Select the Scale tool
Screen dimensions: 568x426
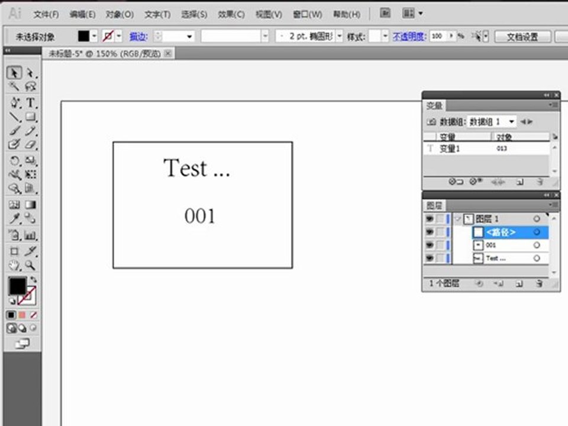pyautogui.click(x=31, y=160)
